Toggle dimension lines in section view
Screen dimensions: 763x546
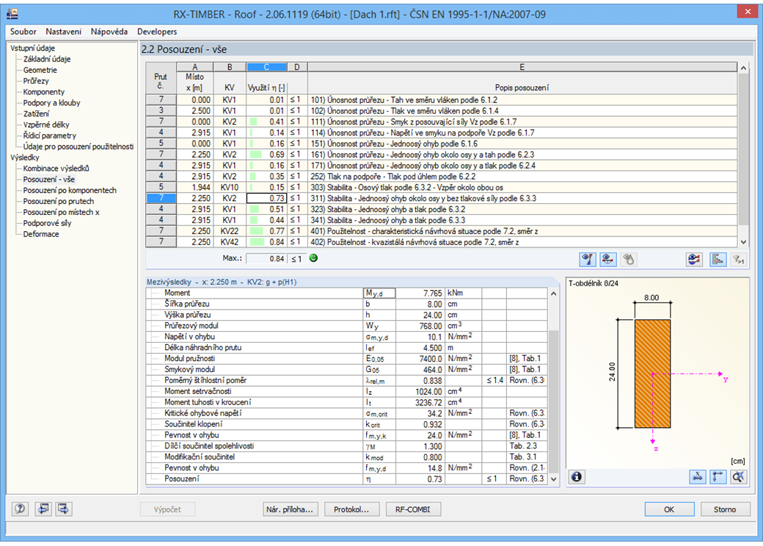pos(718,477)
